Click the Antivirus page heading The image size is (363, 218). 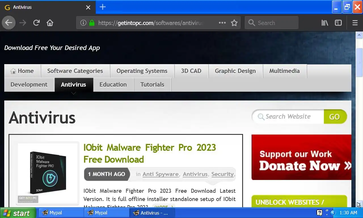[x=42, y=118]
